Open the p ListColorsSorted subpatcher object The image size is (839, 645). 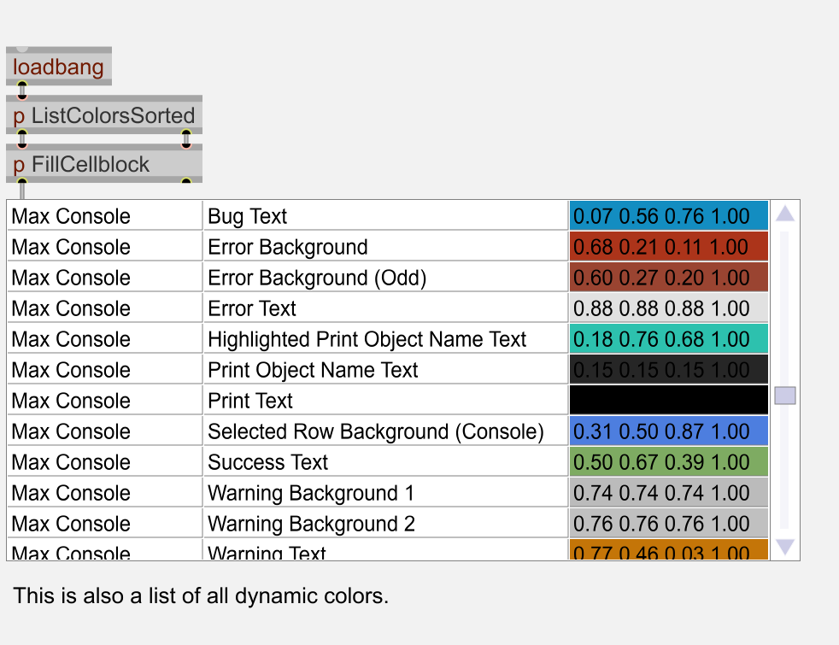103,115
